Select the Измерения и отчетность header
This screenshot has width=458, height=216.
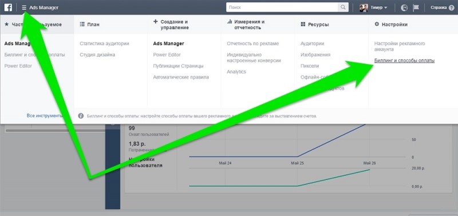(249, 25)
